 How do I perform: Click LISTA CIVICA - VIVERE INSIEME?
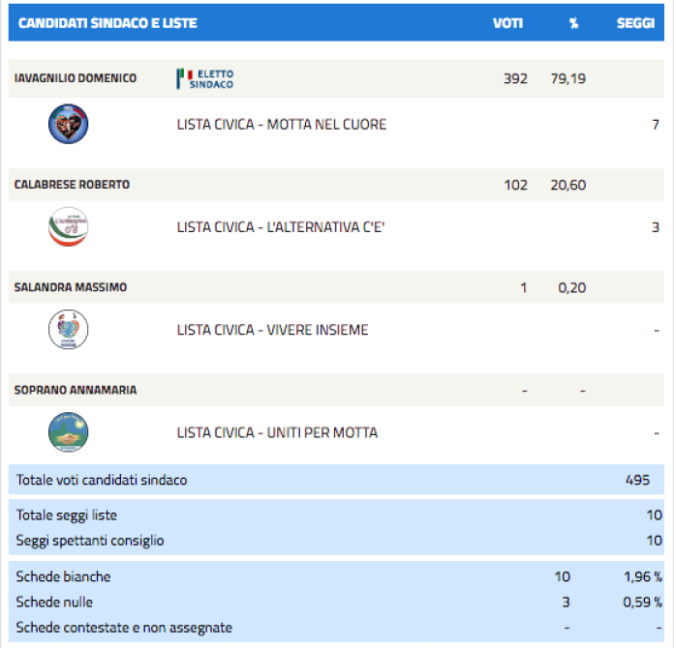272,330
